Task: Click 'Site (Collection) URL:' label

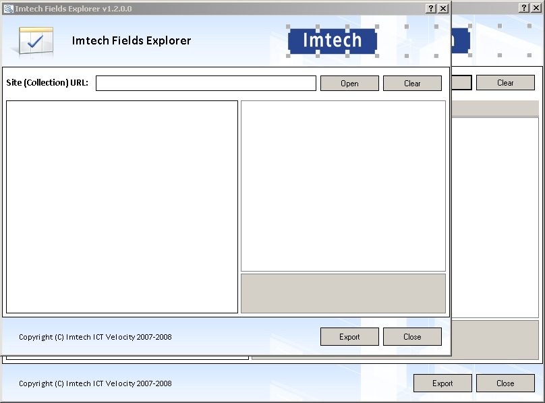Action: pos(47,83)
